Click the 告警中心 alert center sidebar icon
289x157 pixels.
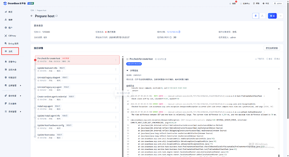[x=6, y=62]
